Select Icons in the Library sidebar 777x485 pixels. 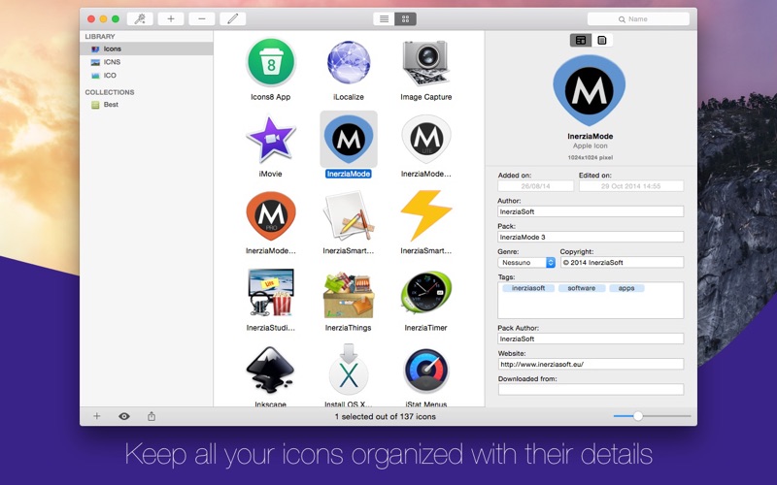tap(147, 48)
